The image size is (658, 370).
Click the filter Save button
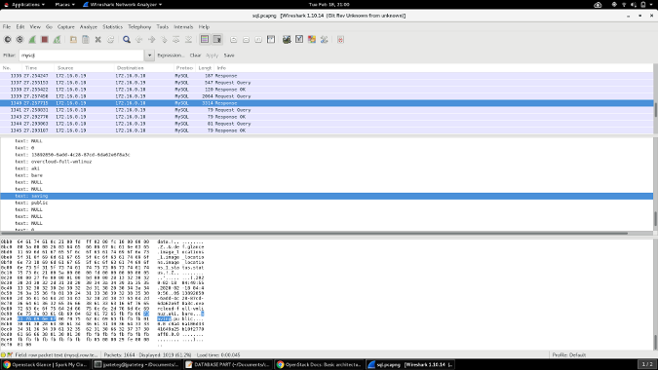tap(229, 55)
